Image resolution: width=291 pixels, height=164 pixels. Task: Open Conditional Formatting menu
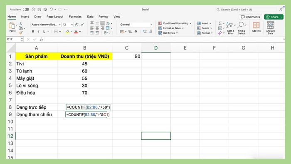pos(175,23)
